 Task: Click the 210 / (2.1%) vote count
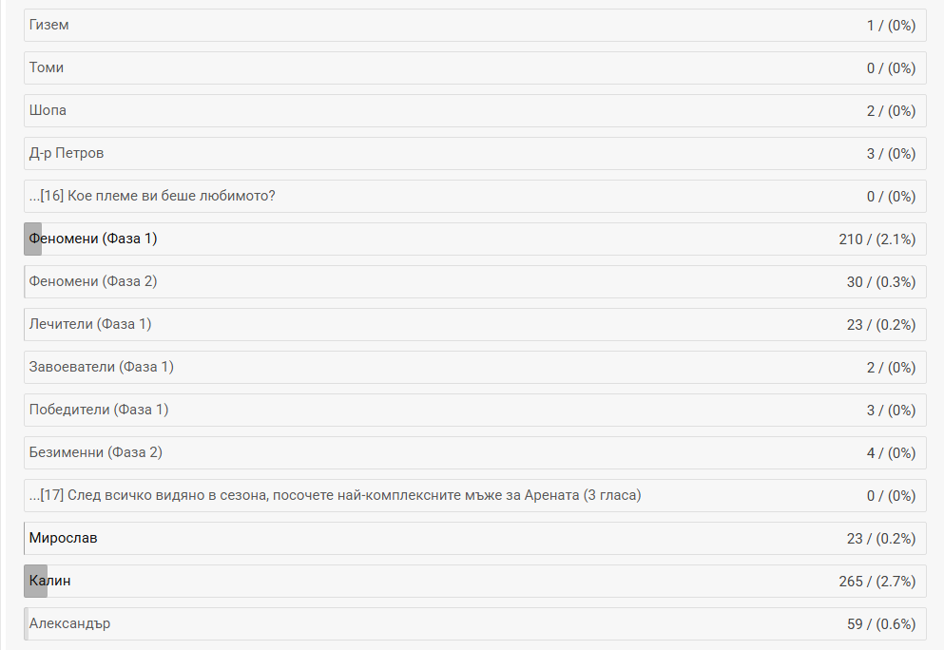tap(877, 239)
